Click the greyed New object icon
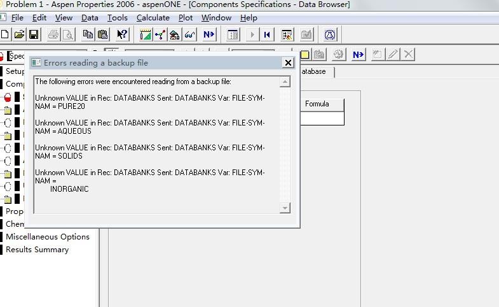499x307 pixels. pyautogui.click(x=377, y=55)
